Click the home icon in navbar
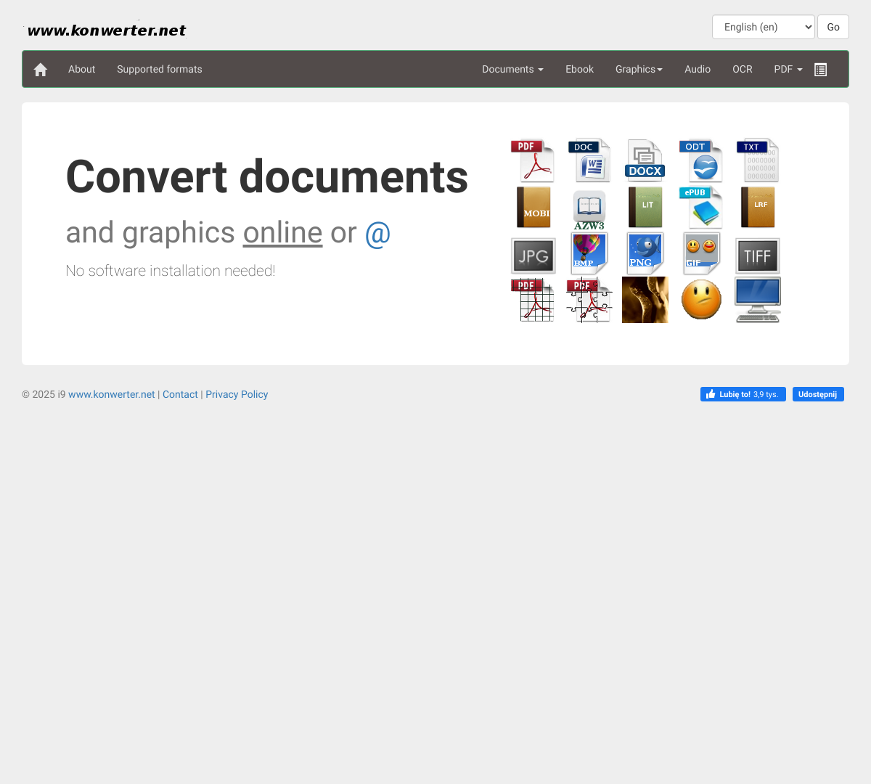 [41, 70]
